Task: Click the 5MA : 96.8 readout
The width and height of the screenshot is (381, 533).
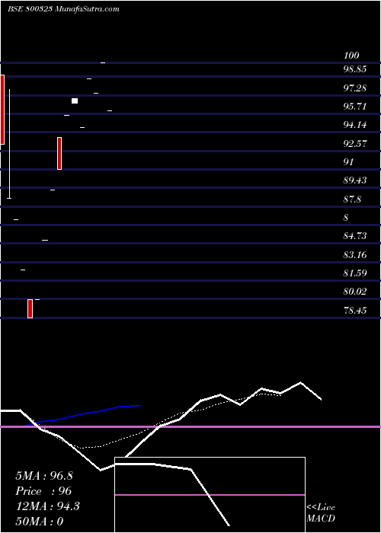Action: tap(44, 476)
